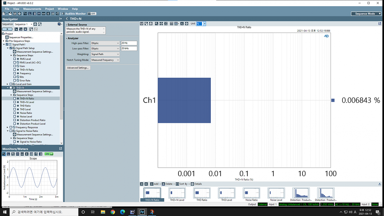Screen dimensions: 384x216
Task: Toggle Audible Monitor OFF switch
Action: 92,14
